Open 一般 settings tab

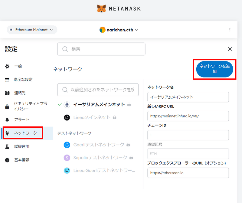pyautogui.click(x=18, y=66)
